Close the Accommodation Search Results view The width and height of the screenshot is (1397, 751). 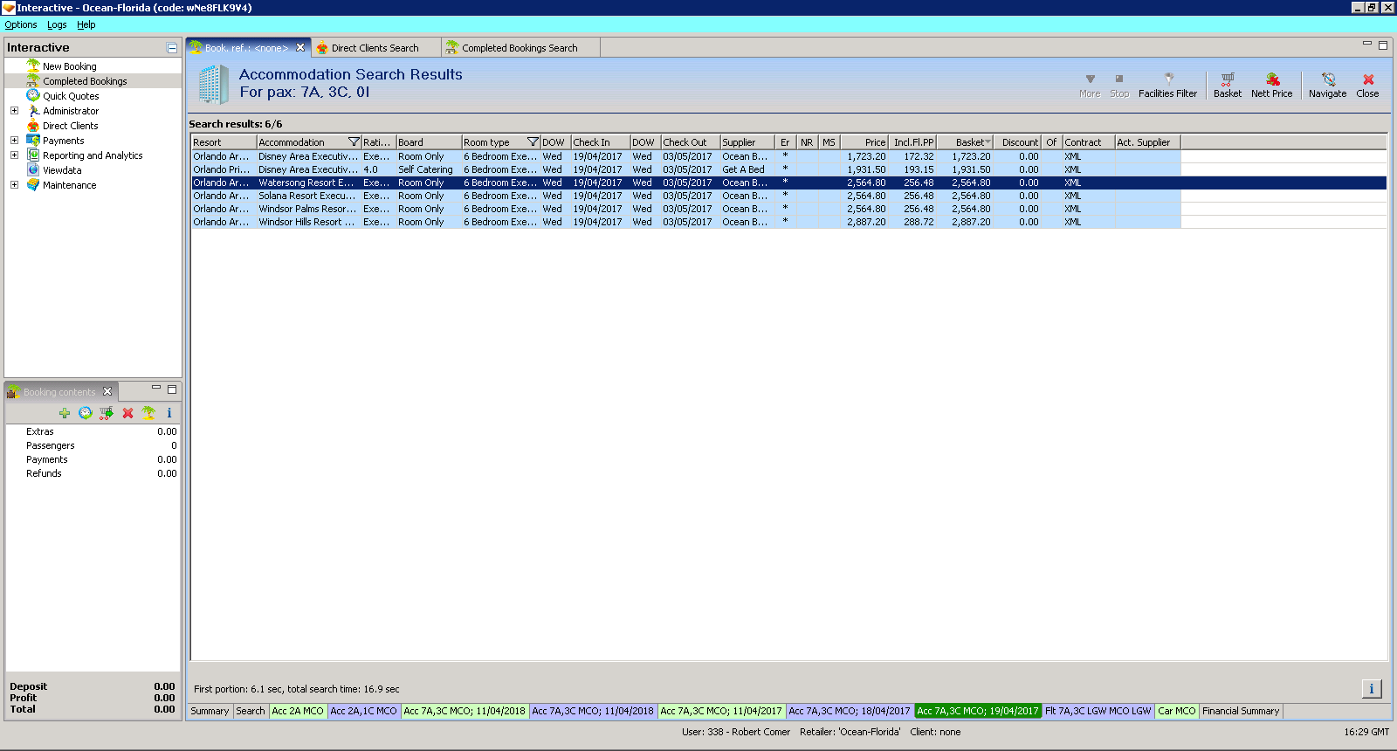click(1367, 86)
